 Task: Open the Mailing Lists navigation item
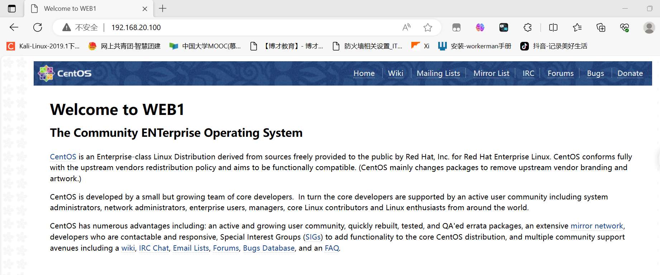coord(438,73)
